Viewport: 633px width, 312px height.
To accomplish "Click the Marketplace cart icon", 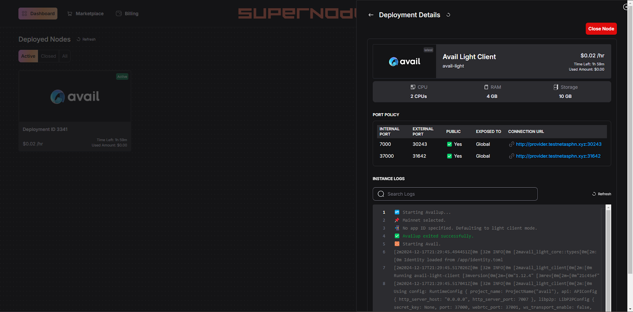I will 70,13.
